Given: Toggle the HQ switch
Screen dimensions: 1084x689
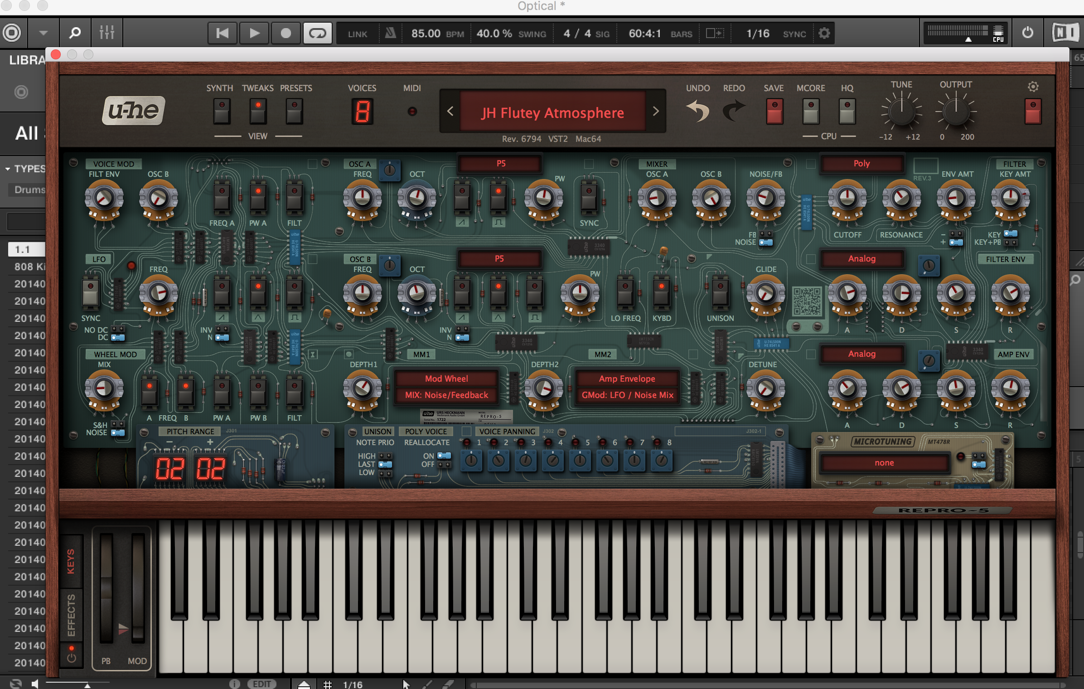Looking at the screenshot, I should click(847, 112).
